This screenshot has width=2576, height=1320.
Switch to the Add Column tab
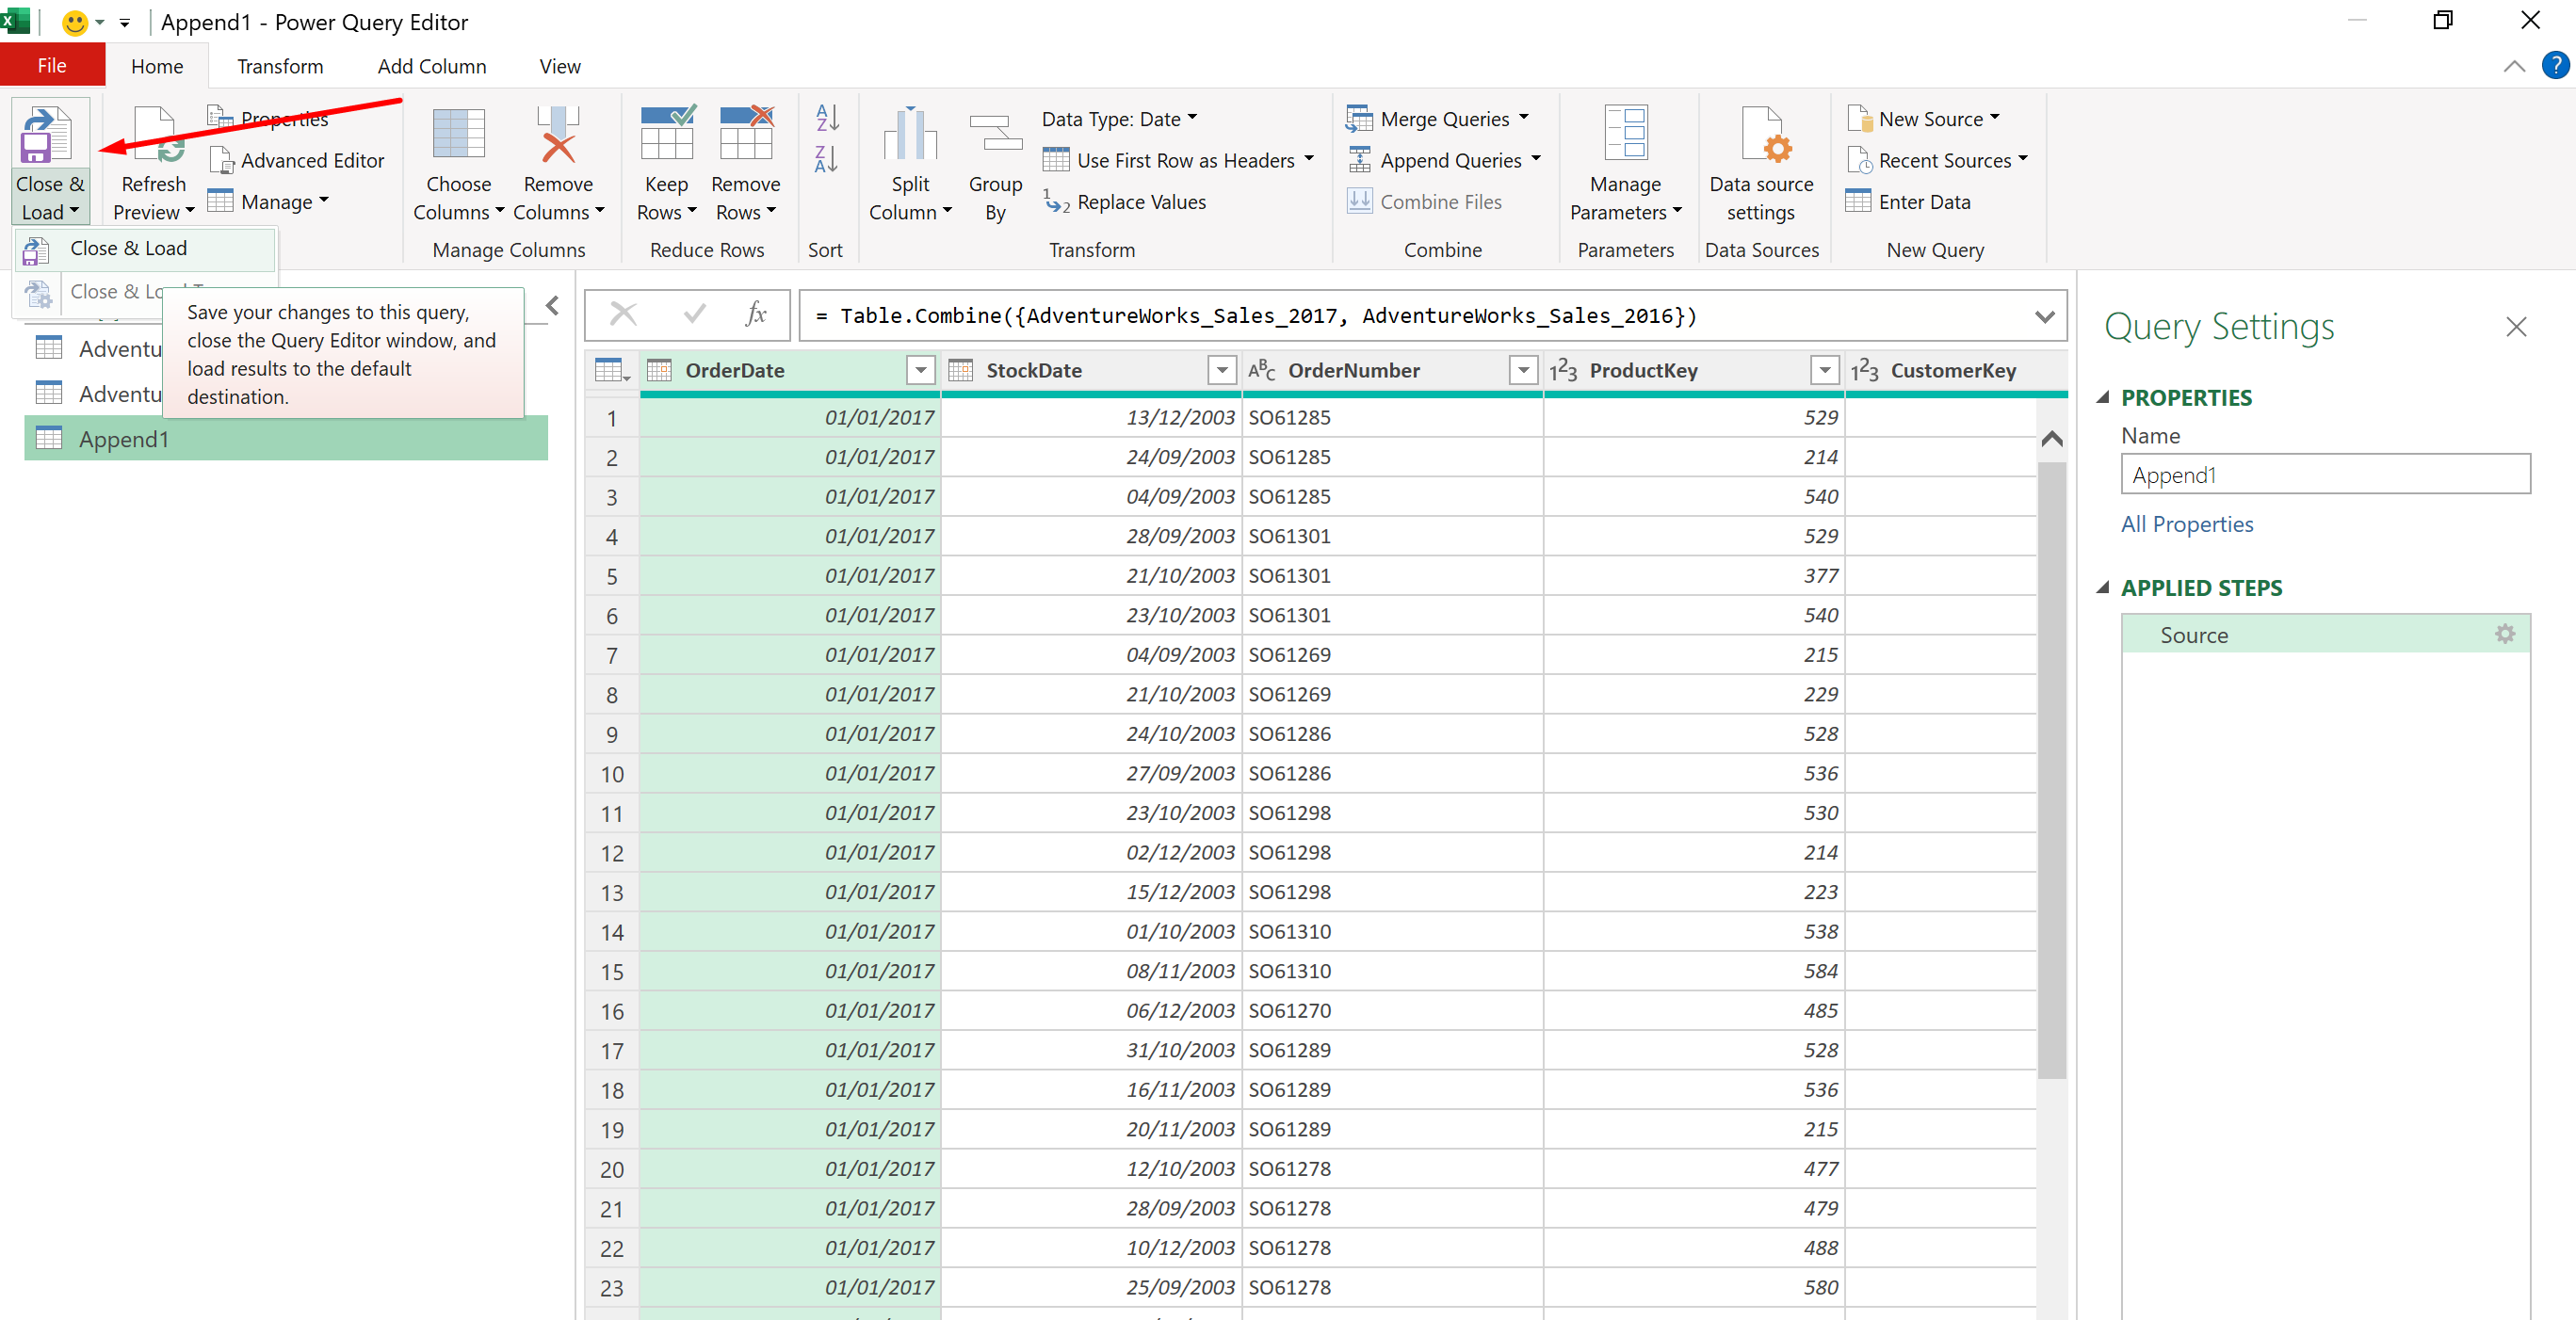pyautogui.click(x=432, y=66)
